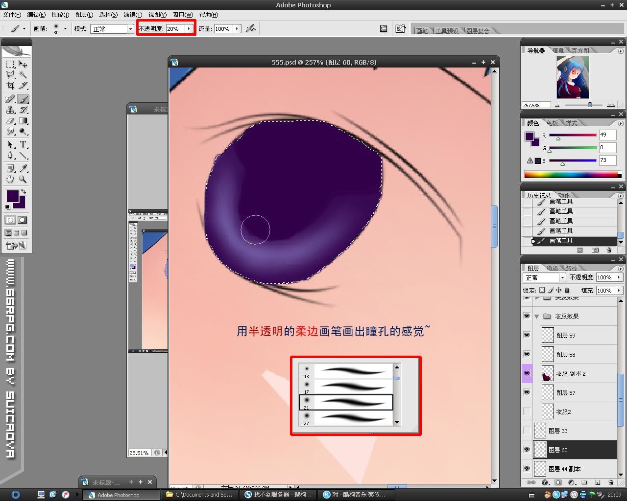Show hidden layer 图层 33
This screenshot has height=501, width=627.
(527, 431)
